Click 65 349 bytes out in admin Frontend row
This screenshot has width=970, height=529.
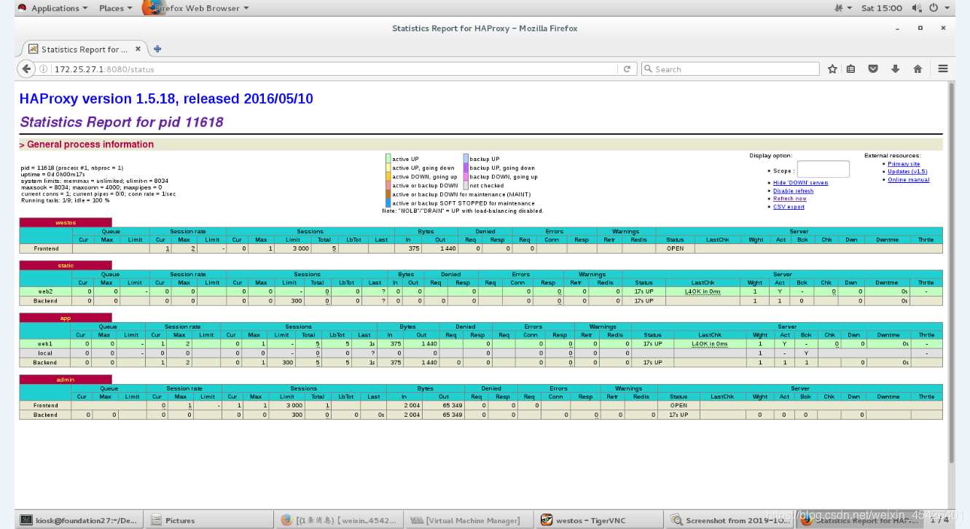coord(452,405)
